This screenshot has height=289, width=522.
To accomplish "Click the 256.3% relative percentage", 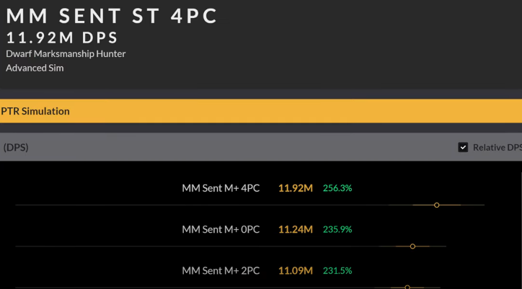I will point(337,188).
